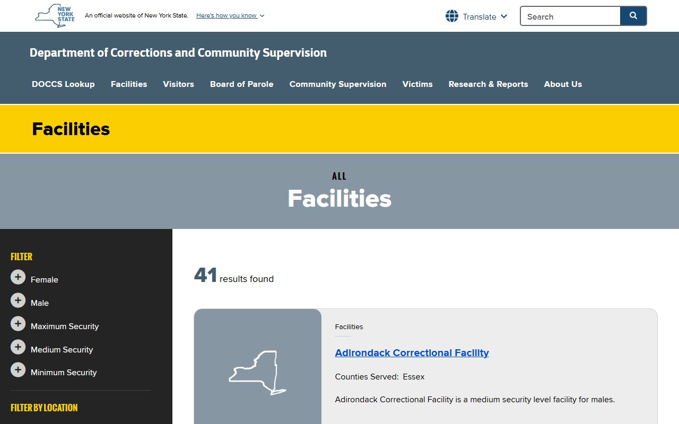Select the Medium Security filter label
The height and width of the screenshot is (424, 679).
(x=62, y=350)
